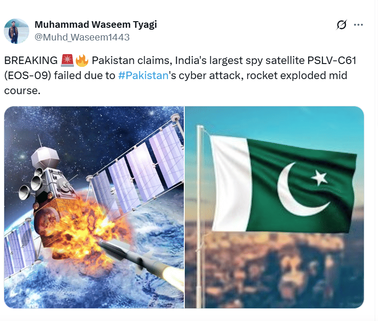Click the profile avatar of Muhammad Waseem Tyagi

click(x=16, y=31)
